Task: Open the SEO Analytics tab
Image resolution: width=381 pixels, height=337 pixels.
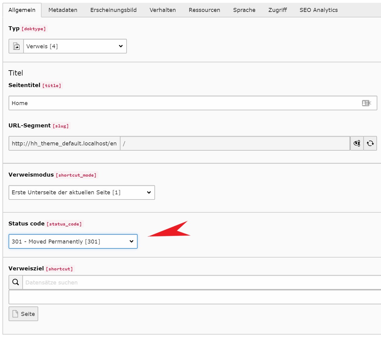Action: [319, 10]
